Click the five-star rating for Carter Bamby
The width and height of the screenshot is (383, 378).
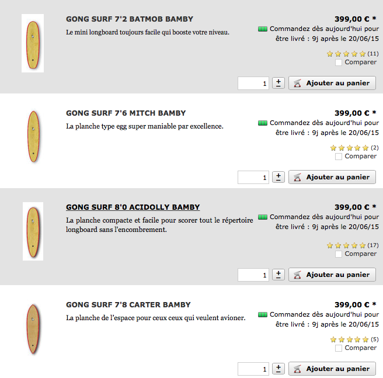click(x=349, y=339)
